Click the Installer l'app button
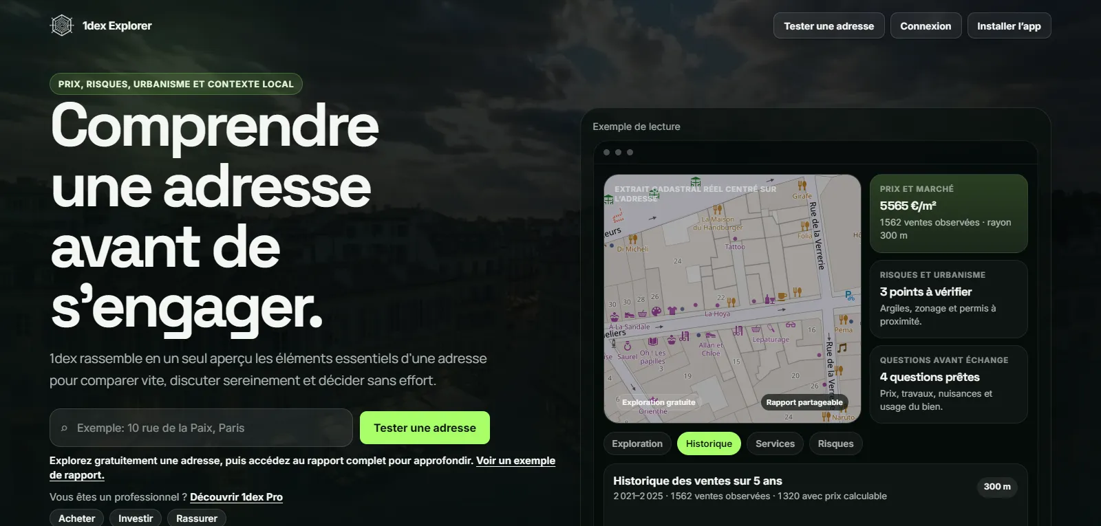 [1009, 26]
